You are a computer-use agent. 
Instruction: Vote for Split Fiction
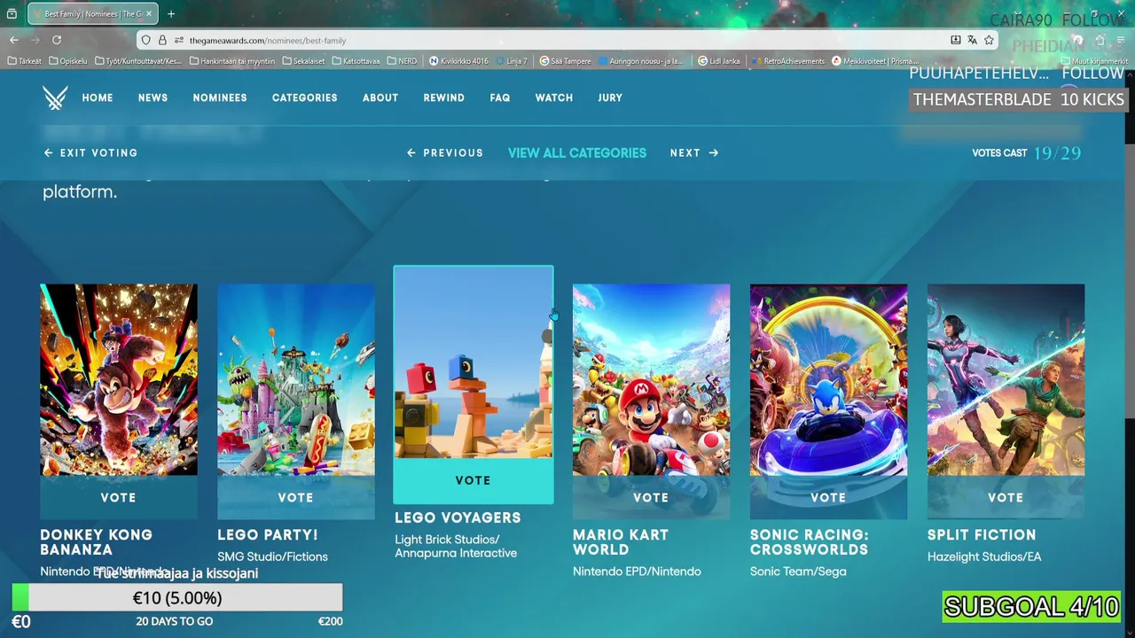[x=1006, y=497]
